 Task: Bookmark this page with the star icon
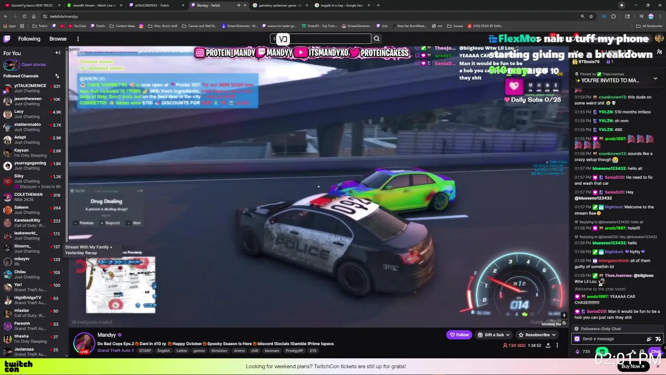point(591,16)
